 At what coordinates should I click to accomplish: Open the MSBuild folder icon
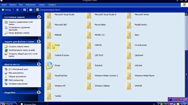(x=49, y=35)
